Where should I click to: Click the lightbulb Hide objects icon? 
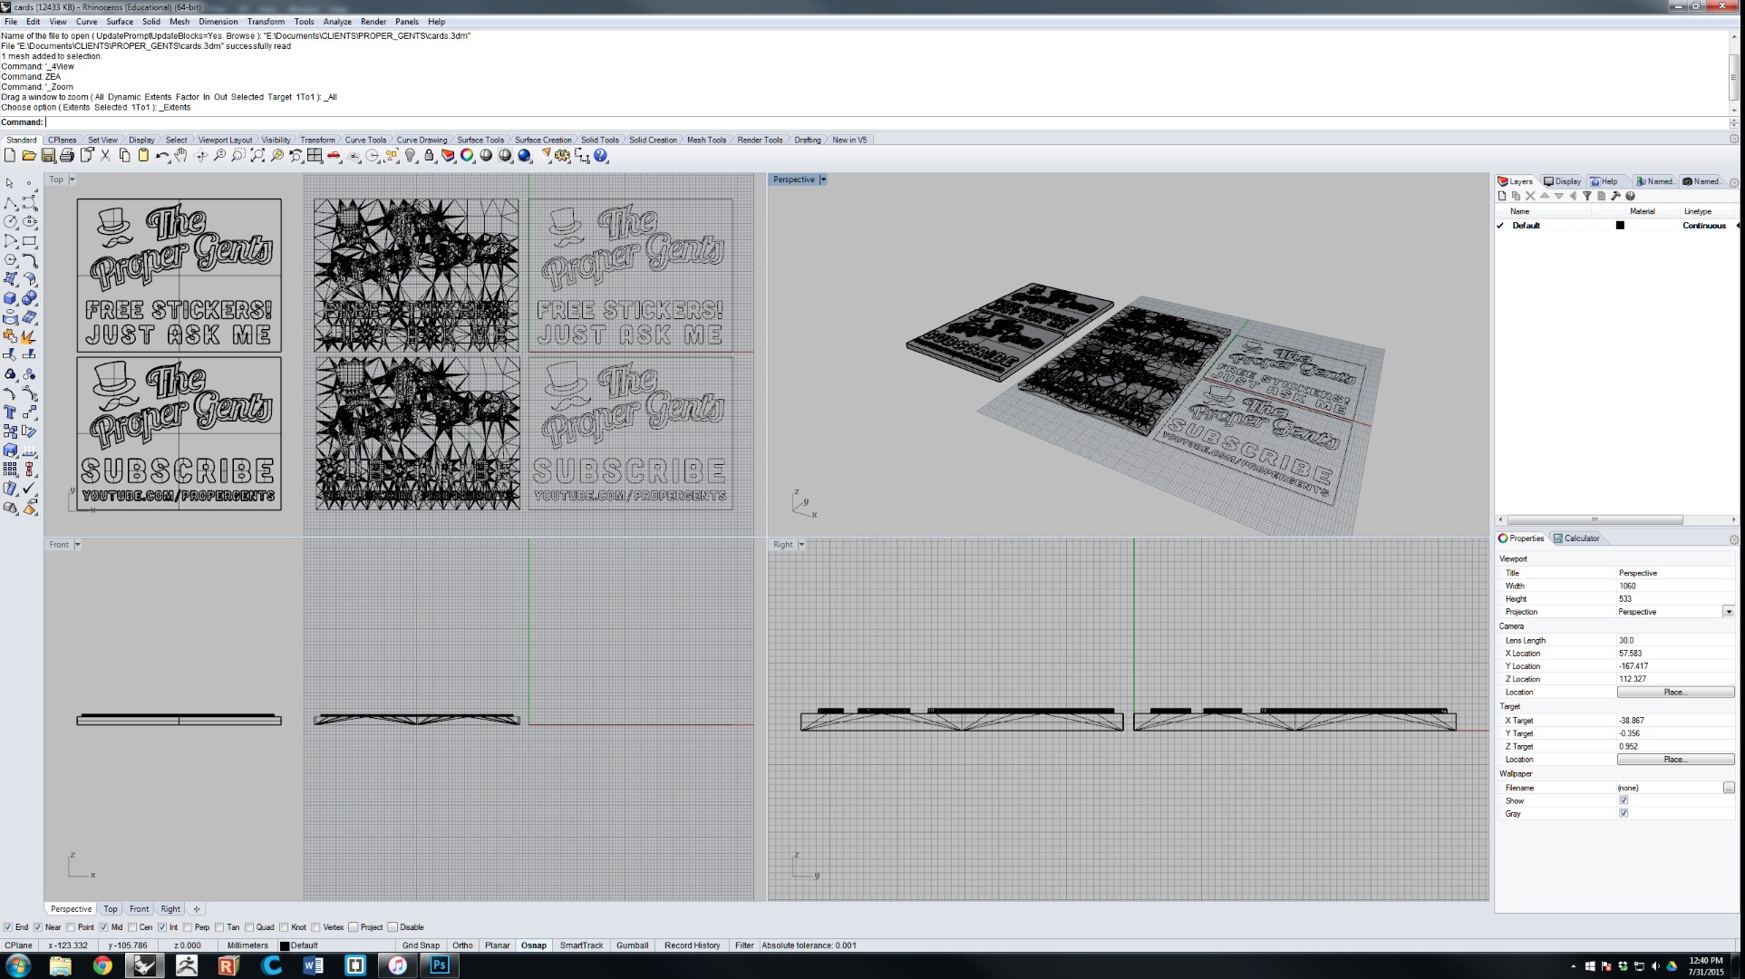coord(411,156)
